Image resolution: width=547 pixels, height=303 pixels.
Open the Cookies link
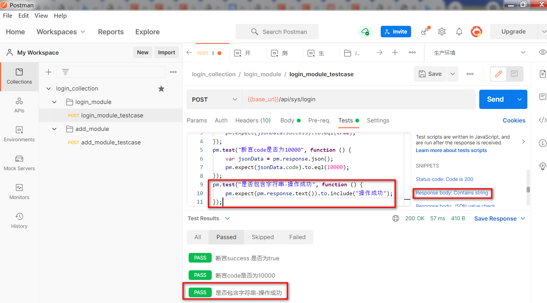click(x=514, y=121)
